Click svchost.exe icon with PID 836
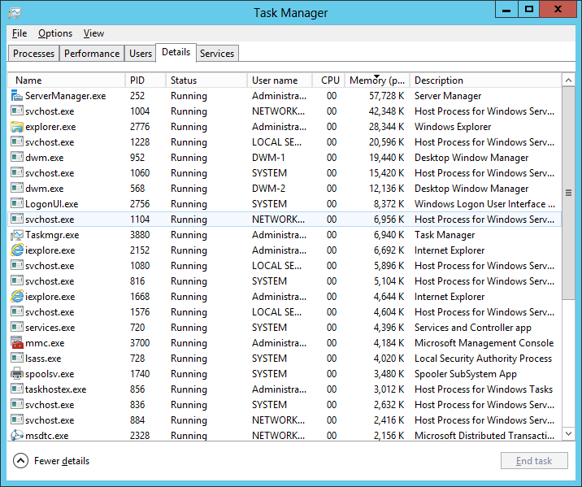The image size is (582, 487). point(17,405)
